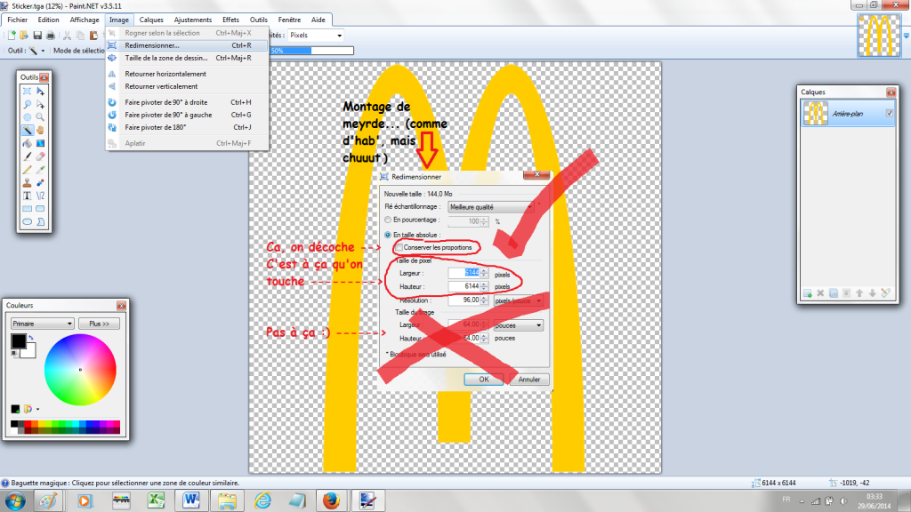Open layer properties in Calques panel
Image resolution: width=911 pixels, height=512 pixels.
[x=885, y=293]
